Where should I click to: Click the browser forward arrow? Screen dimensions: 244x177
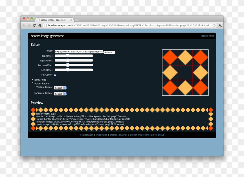click(29, 25)
